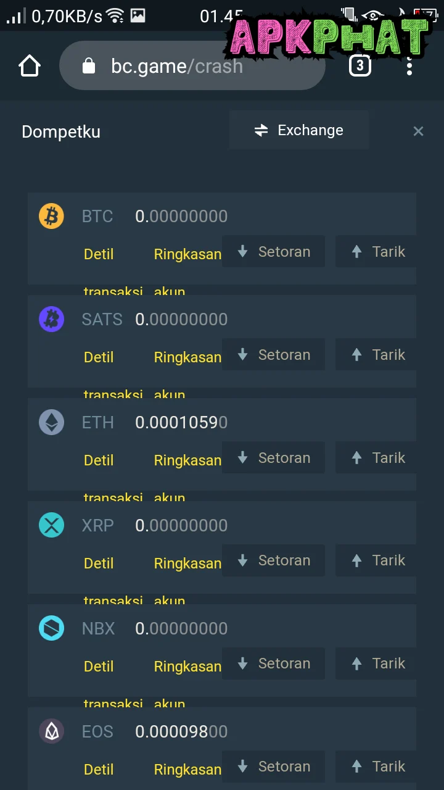Viewport: 444px width, 790px height.
Task: Tap the purple SATS coin icon
Action: (x=51, y=320)
